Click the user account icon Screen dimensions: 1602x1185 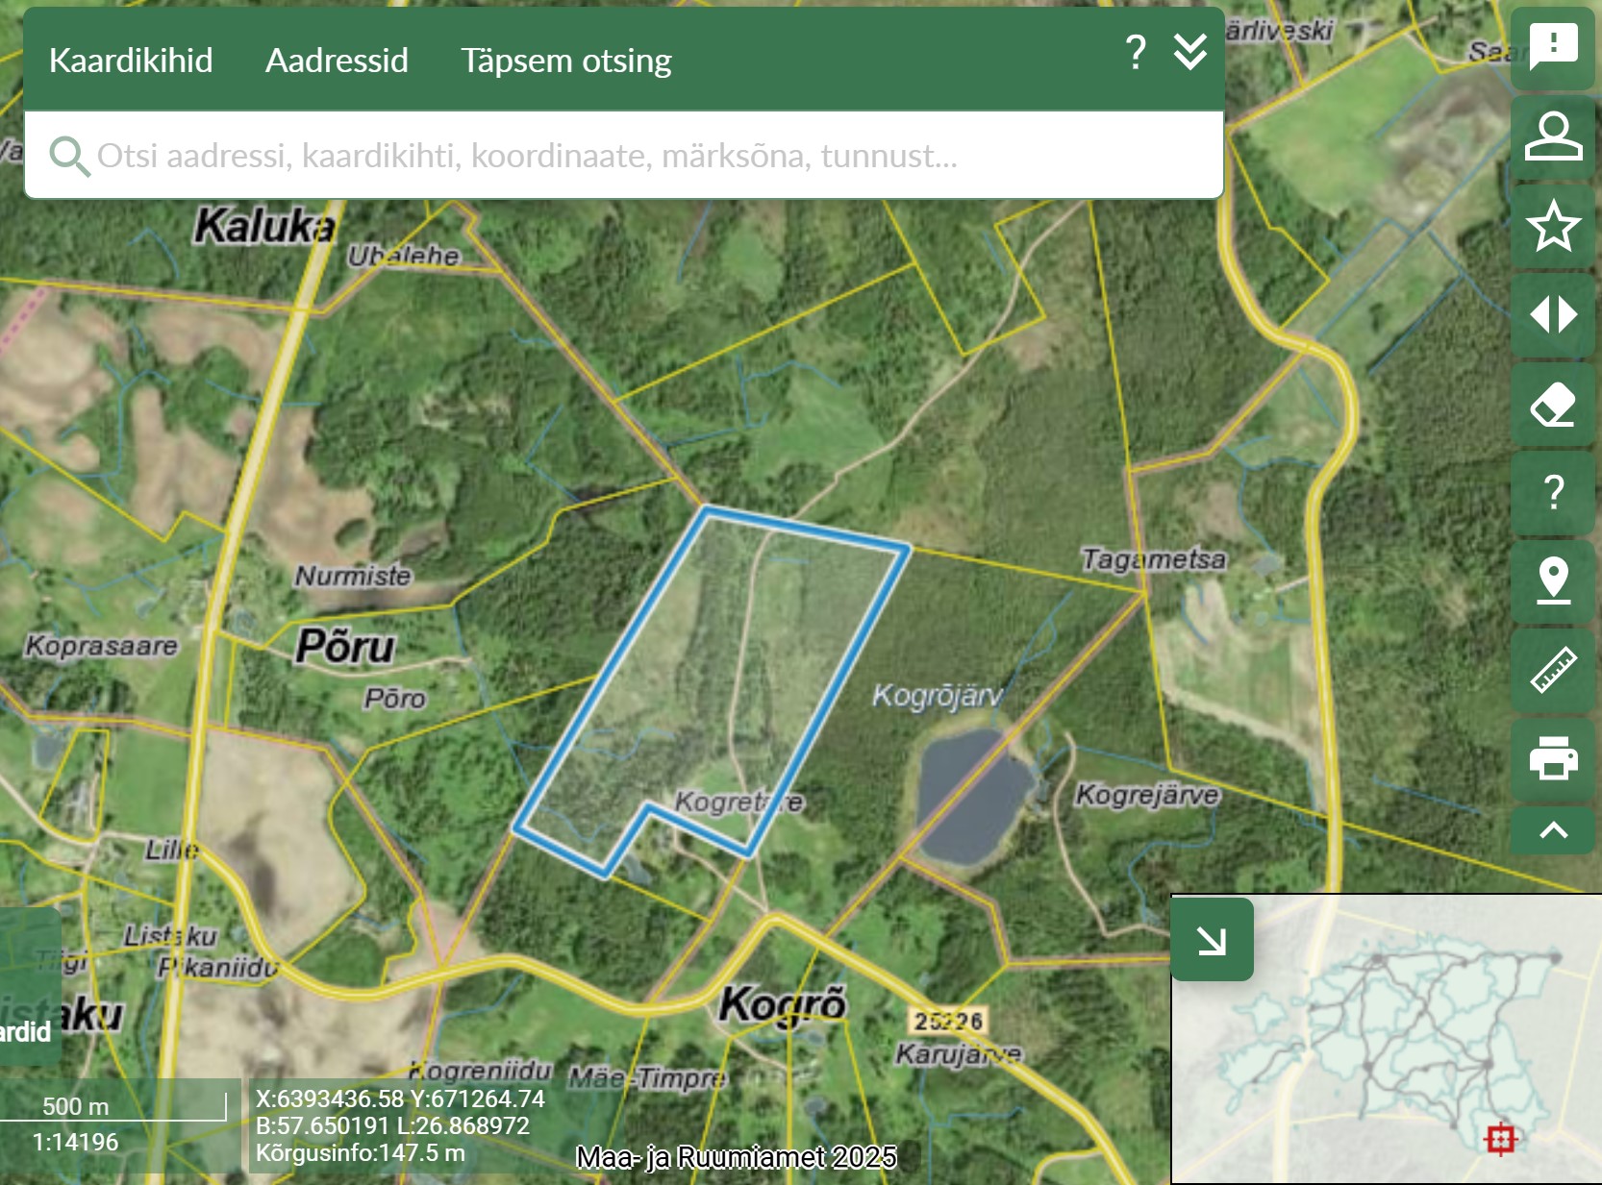pyautogui.click(x=1553, y=136)
